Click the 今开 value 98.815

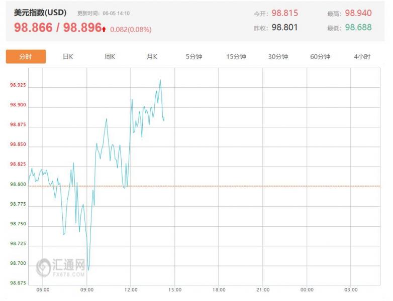(x=284, y=13)
